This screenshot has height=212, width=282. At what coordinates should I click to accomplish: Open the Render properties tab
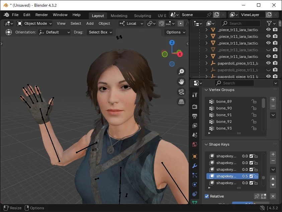click(195, 107)
